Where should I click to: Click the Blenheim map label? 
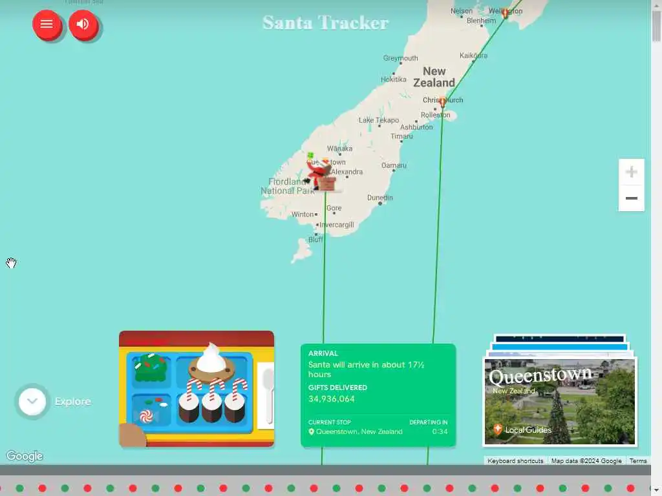(481, 21)
